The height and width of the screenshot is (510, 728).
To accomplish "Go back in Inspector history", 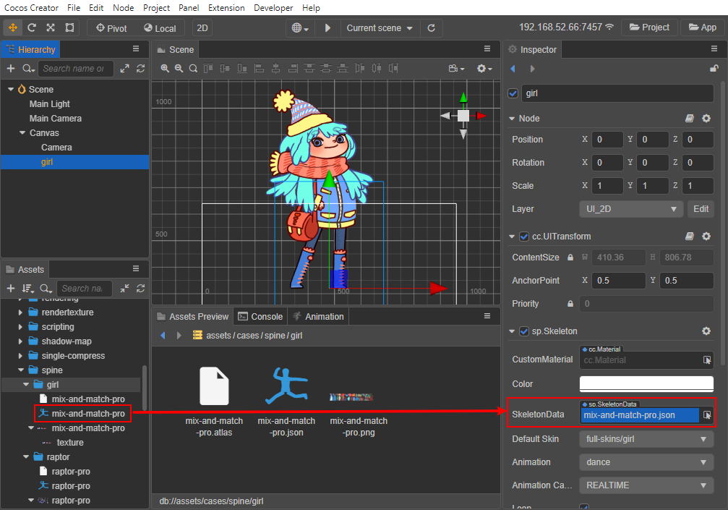I will point(513,69).
